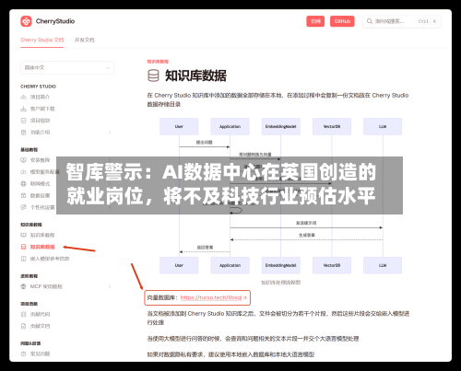The width and height of the screenshot is (461, 371).
Task: Expand the MCP 使用教程 chevron
Action: click(110, 286)
